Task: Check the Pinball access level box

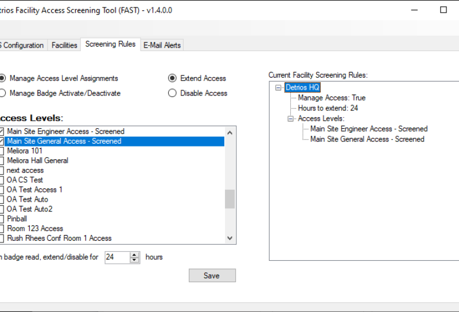Action: coord(2,219)
